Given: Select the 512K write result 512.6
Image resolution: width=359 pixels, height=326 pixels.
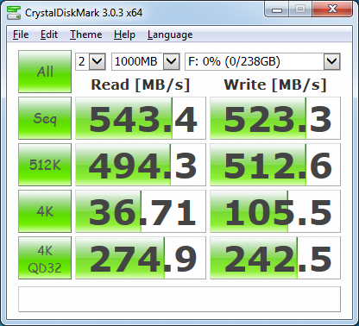Looking at the screenshot, I should (x=275, y=165).
